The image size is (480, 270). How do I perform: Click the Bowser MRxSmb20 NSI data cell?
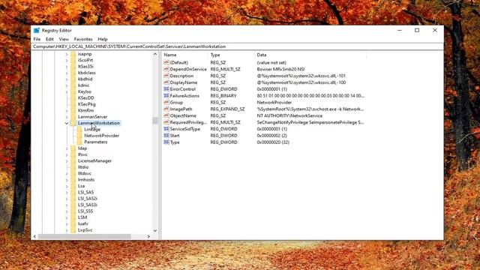(x=280, y=69)
